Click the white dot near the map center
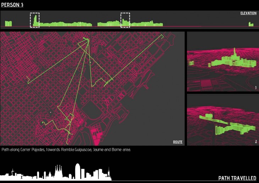Image resolution: width=259 pixels, height=183 pixels. point(90,62)
